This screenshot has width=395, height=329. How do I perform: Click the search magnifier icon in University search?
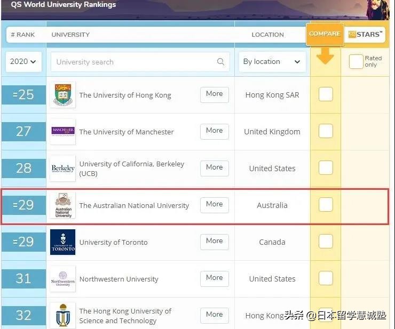[220, 62]
